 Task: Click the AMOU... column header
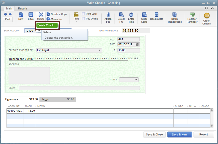click(29, 106)
